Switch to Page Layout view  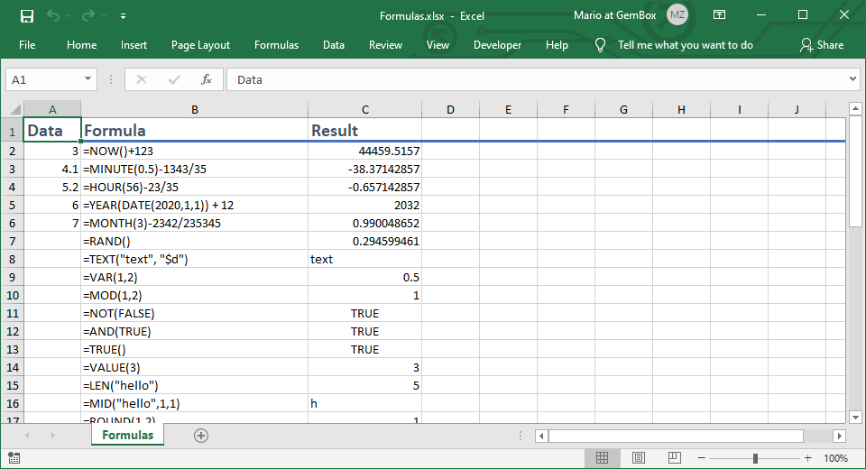(639, 458)
